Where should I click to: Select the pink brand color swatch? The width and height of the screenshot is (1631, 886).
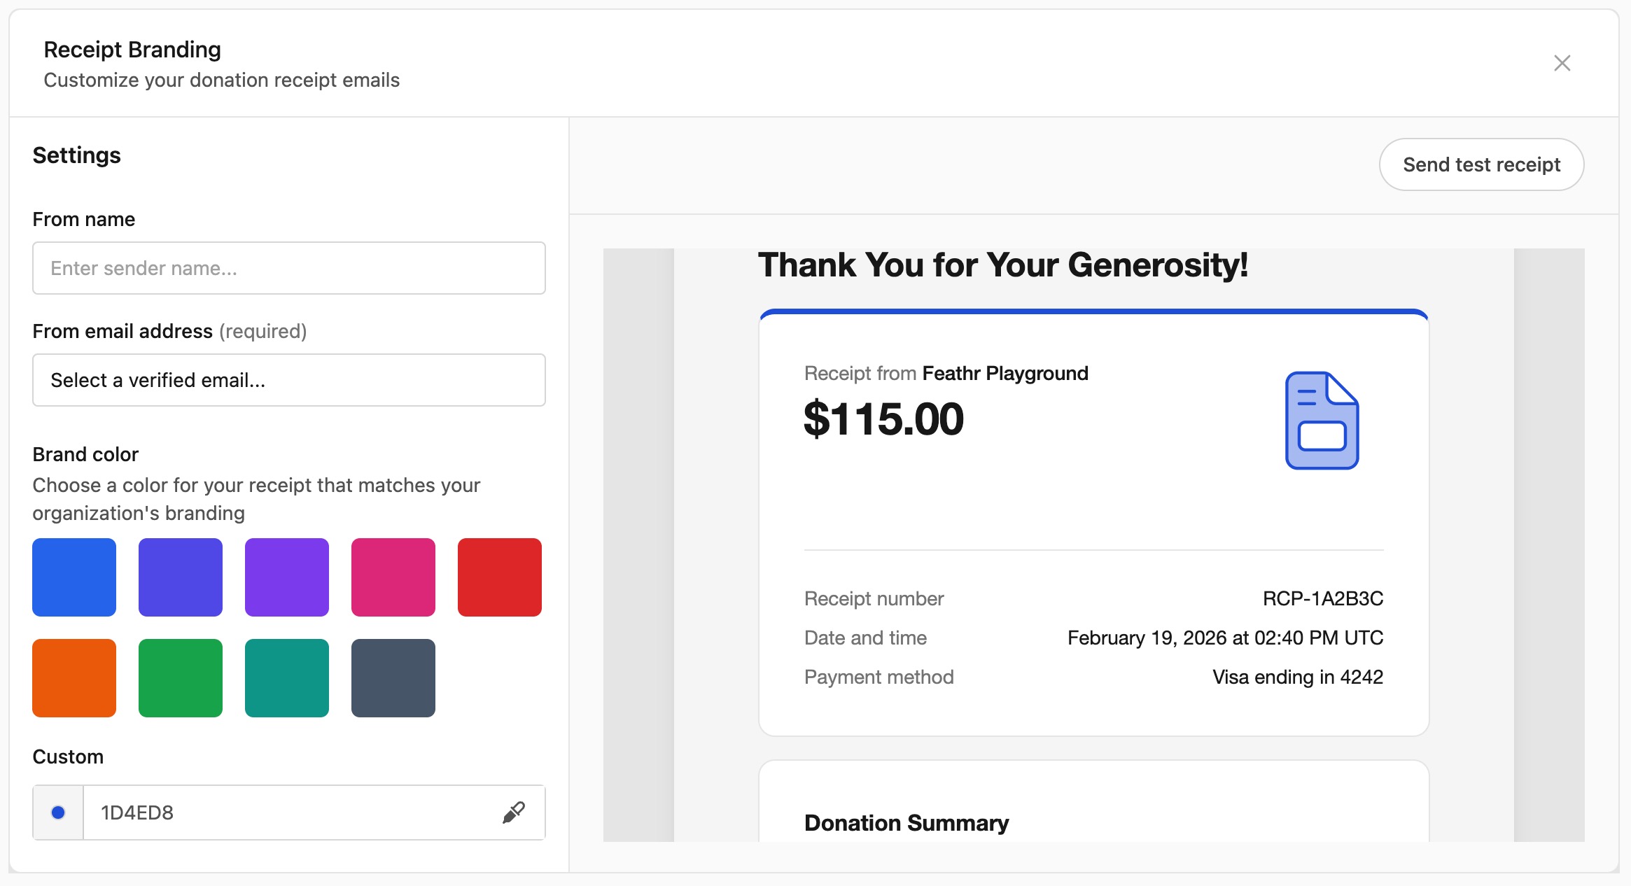coord(393,577)
